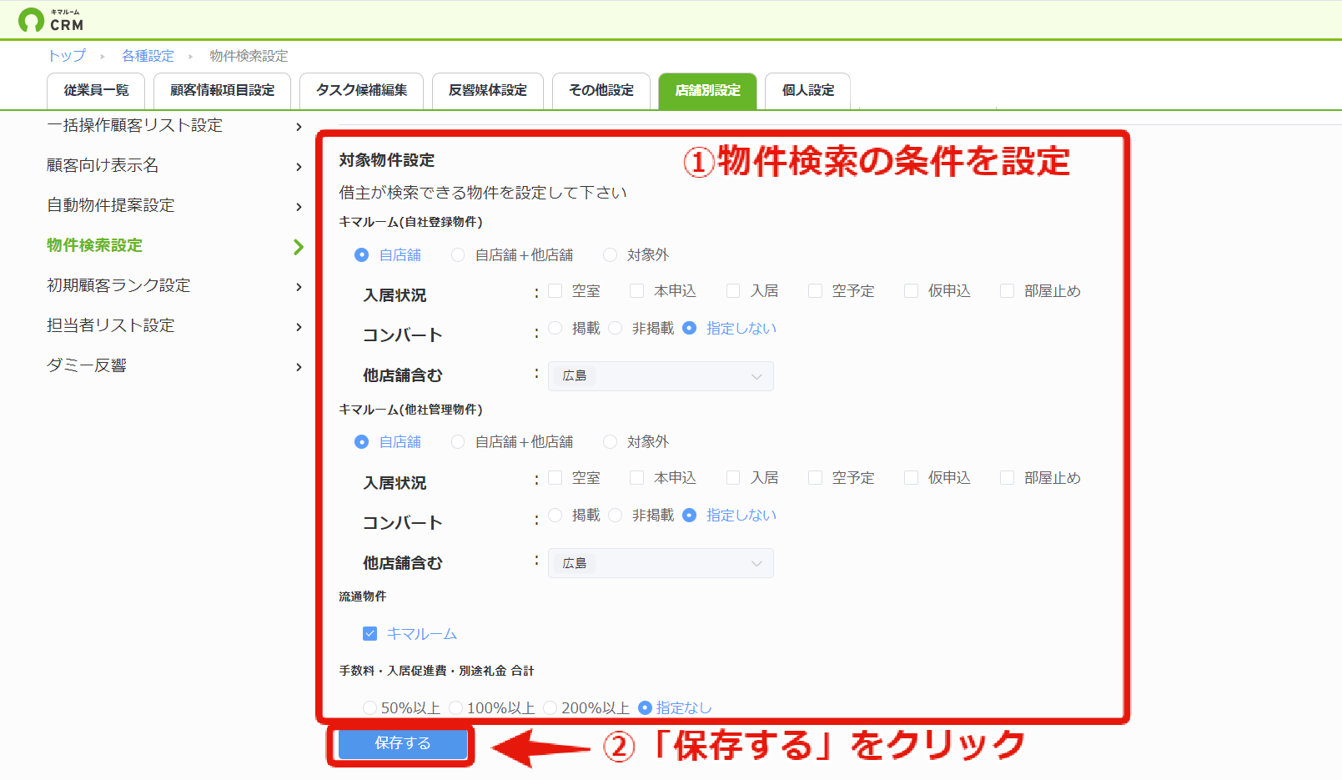1342x780 pixels.
Task: Click chevron beside 自動物件提案設定
Action: [x=299, y=207]
